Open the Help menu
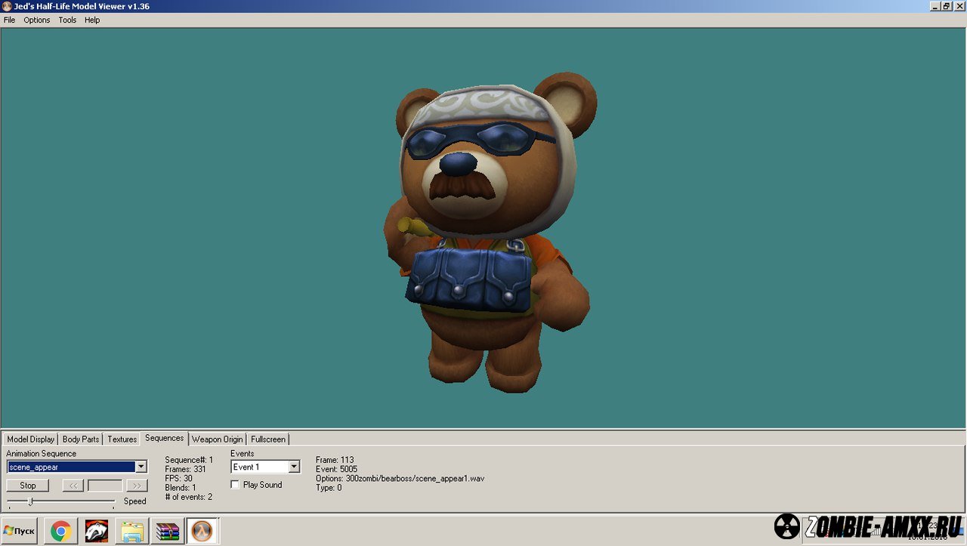967x546 pixels. click(92, 20)
